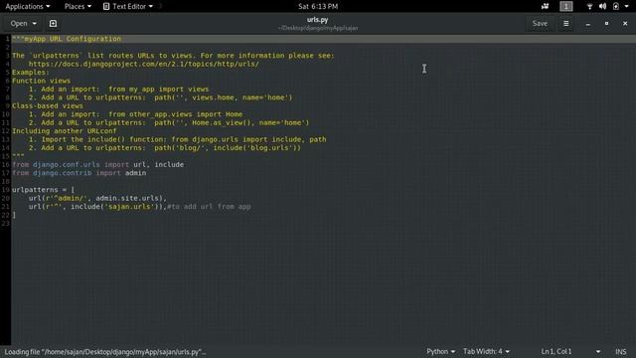Change the Python language mode selector
This screenshot has width=636, height=358.
pos(440,351)
